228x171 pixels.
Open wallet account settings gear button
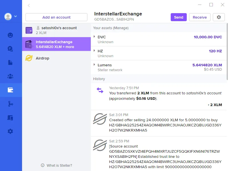coord(219,17)
